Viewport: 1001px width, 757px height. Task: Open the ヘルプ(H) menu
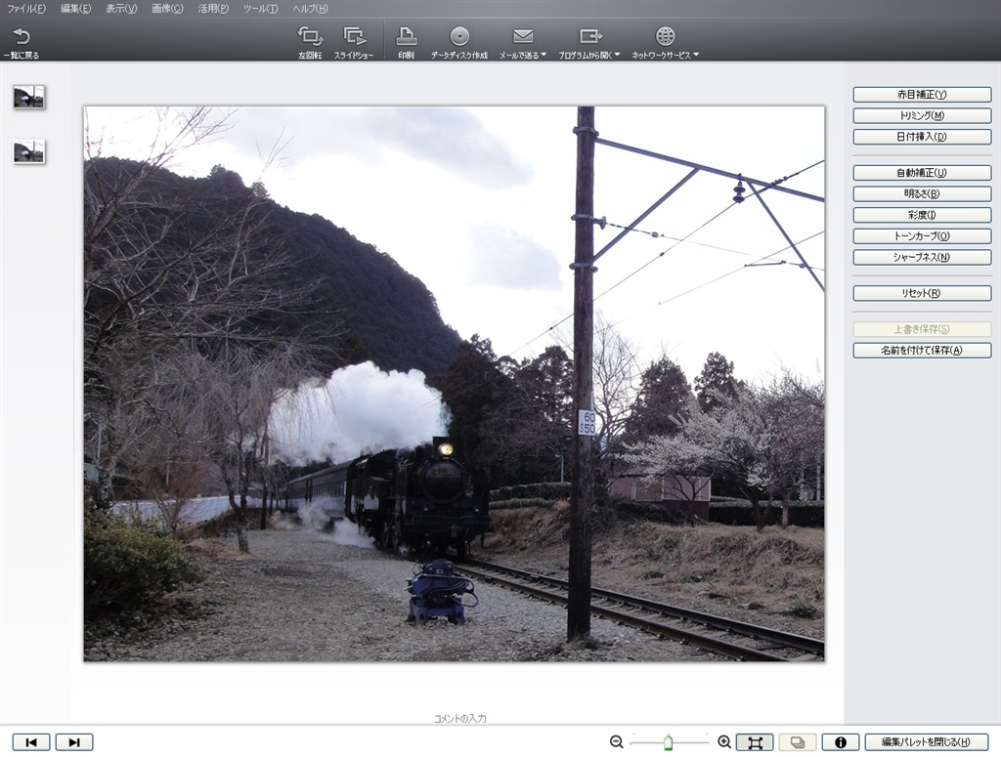click(x=310, y=8)
